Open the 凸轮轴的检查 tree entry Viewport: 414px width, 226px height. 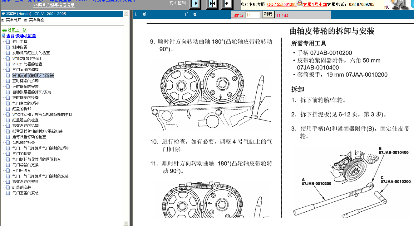tap(23, 143)
